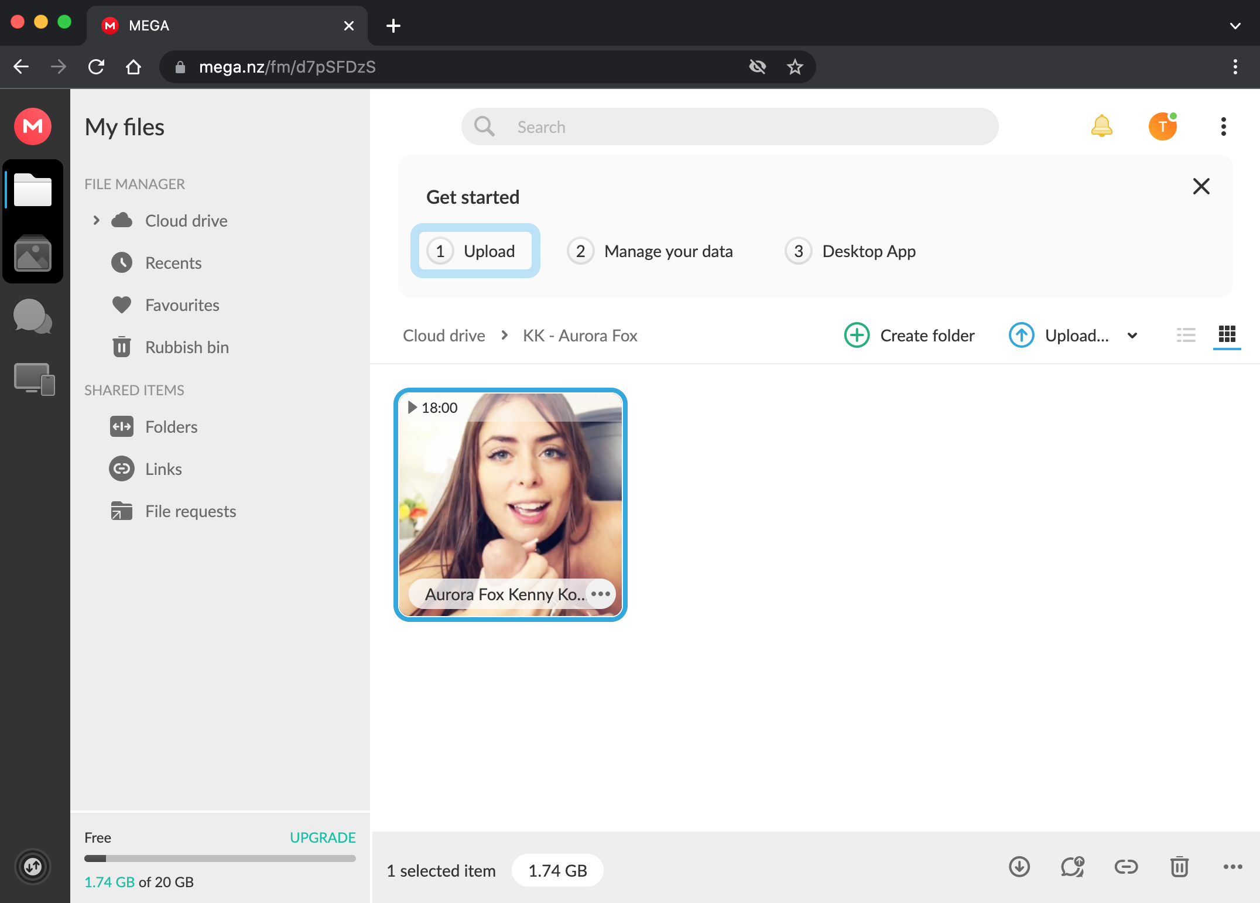Open the media gallery icon in left rail

[x=33, y=254]
